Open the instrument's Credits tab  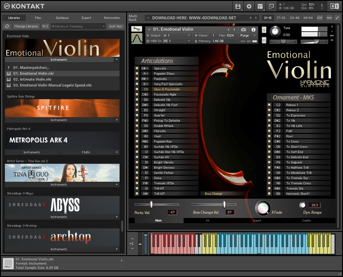point(306,221)
